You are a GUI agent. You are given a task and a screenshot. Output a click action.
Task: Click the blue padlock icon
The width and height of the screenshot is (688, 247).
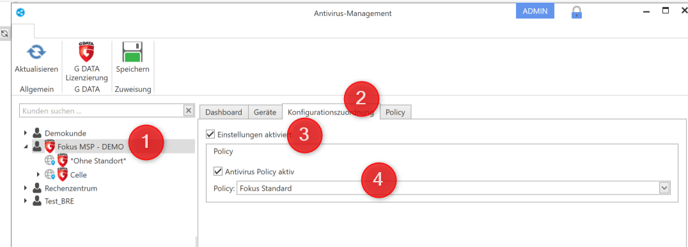coord(577,12)
